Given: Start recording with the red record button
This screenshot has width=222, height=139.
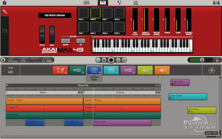Looking at the screenshot, I should [111, 60].
